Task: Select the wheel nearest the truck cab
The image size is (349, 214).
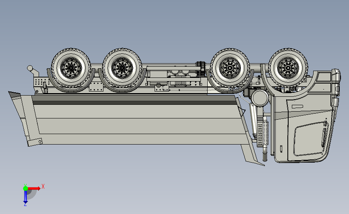Action: (x=288, y=68)
